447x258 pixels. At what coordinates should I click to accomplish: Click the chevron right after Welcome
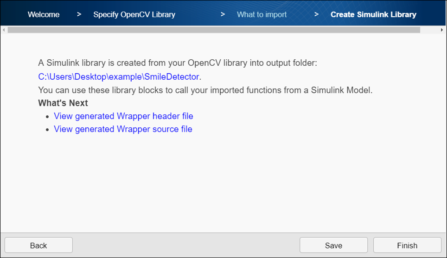pos(79,14)
